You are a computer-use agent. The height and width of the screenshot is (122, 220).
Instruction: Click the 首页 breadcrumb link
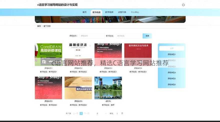coord(39,26)
